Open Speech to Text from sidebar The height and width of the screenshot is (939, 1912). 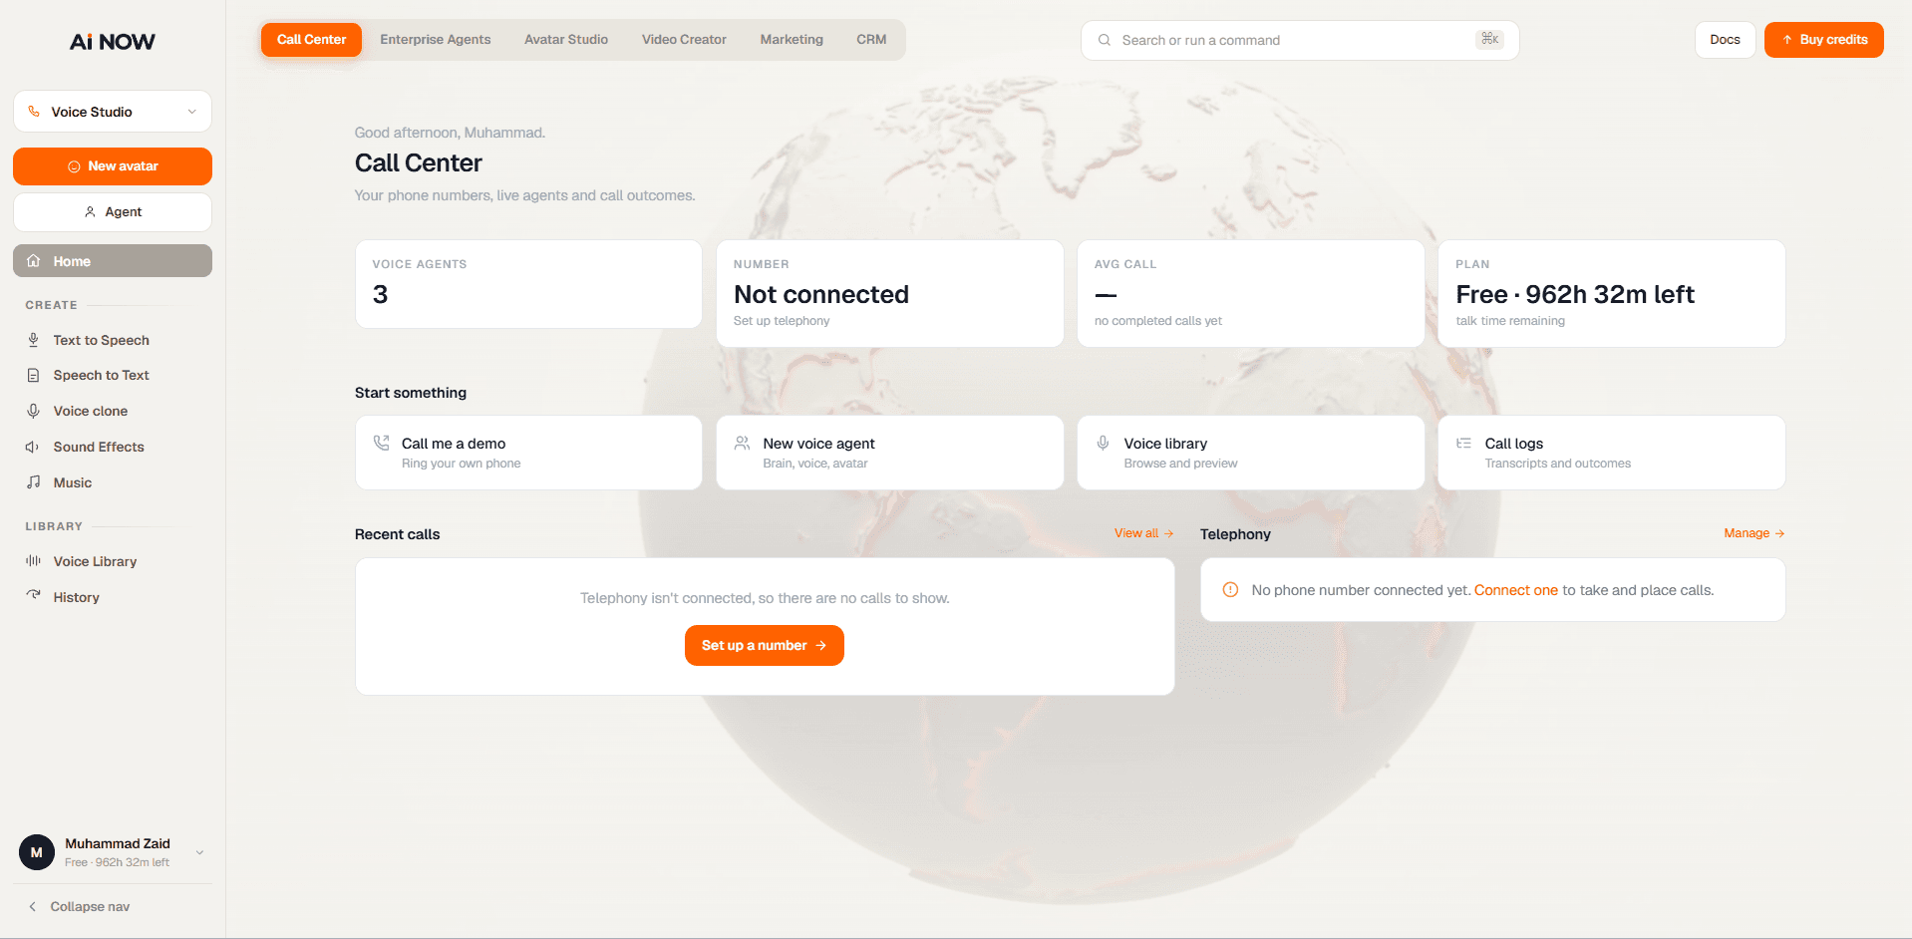113,376
